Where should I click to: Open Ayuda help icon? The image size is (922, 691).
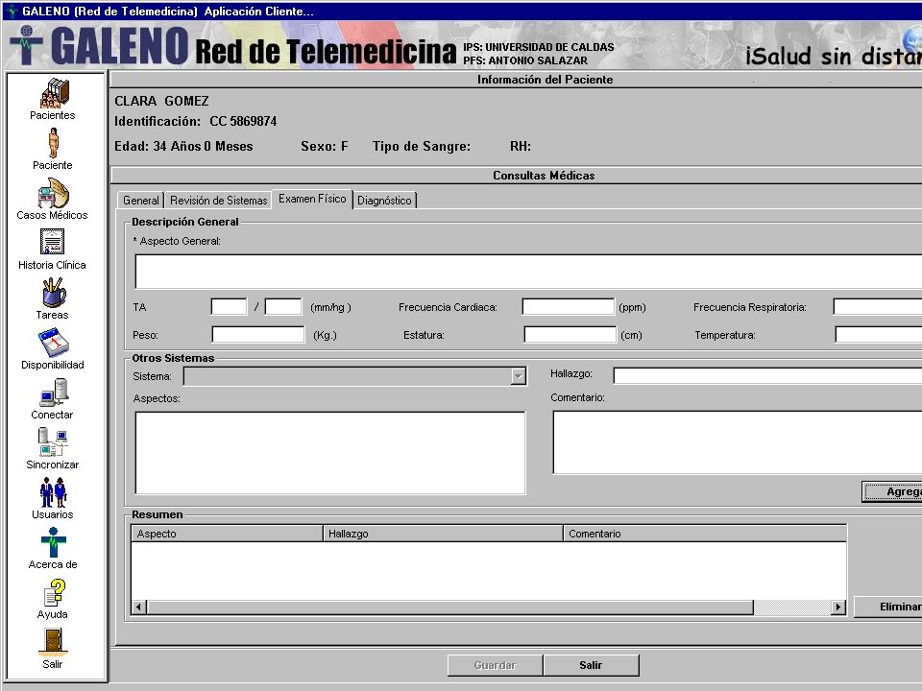(54, 592)
